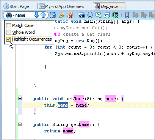Image resolution: width=155 pixels, height=140 pixels.
Task: Click the "myDog" variable in declaration line
Action: tap(61, 41)
